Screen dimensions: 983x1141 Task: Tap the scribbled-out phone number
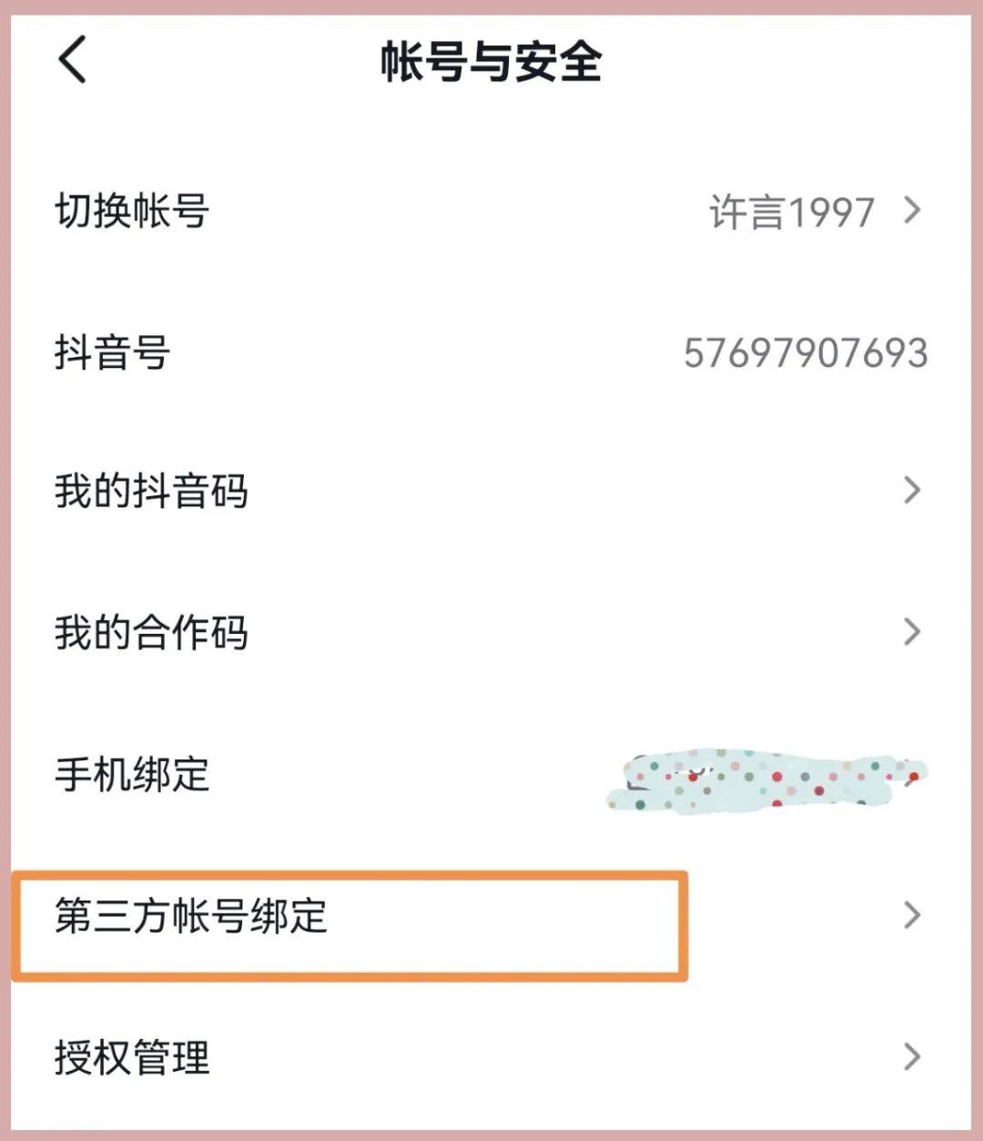point(766,780)
